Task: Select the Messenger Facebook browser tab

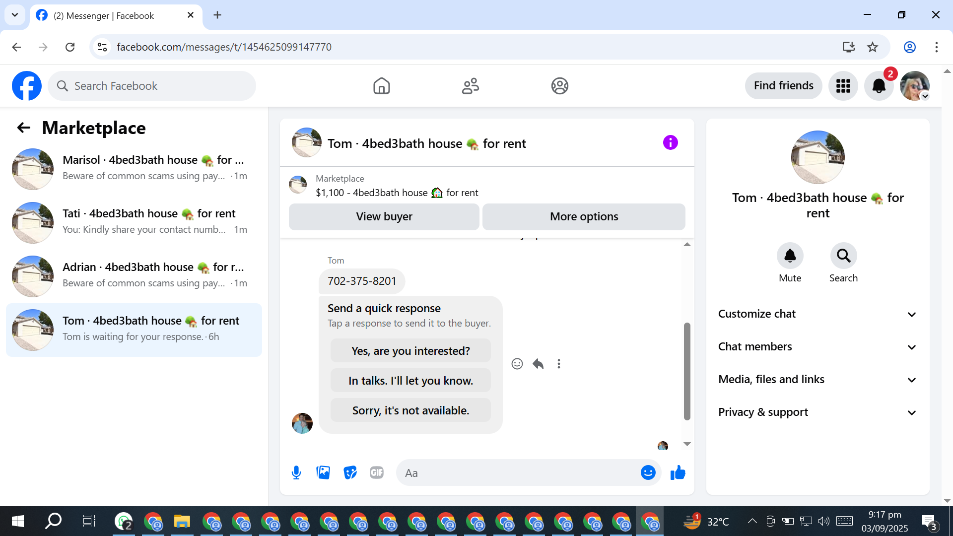Action: point(116,15)
